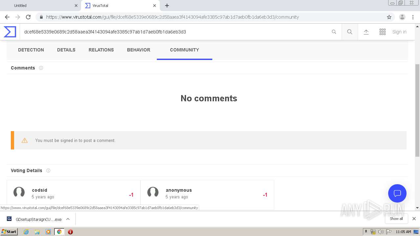Click the browser address bar URL
This screenshot has width=420, height=236.
(x=173, y=17)
